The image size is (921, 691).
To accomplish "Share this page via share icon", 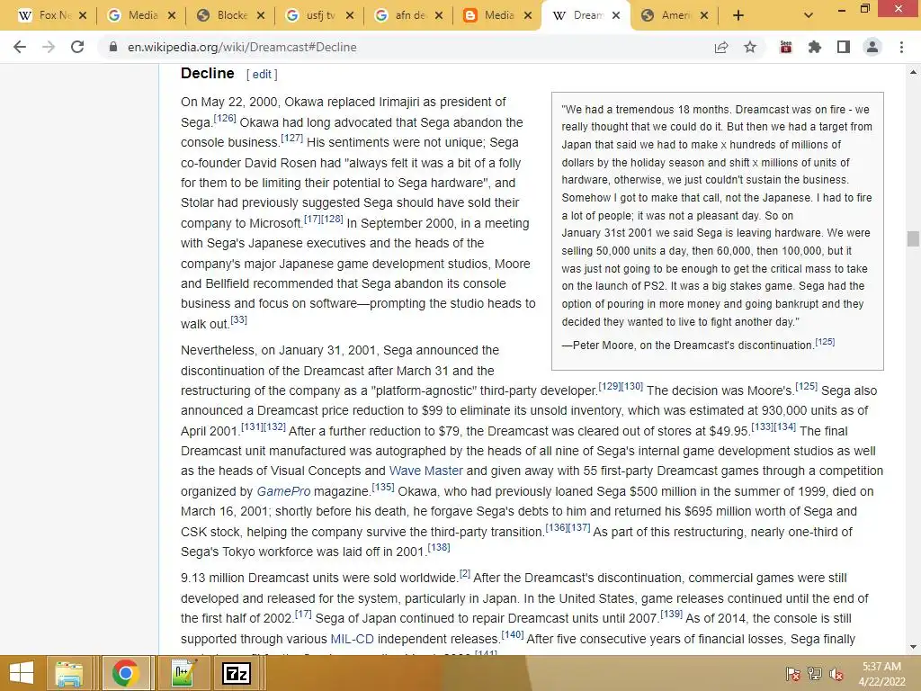I will pyautogui.click(x=721, y=47).
